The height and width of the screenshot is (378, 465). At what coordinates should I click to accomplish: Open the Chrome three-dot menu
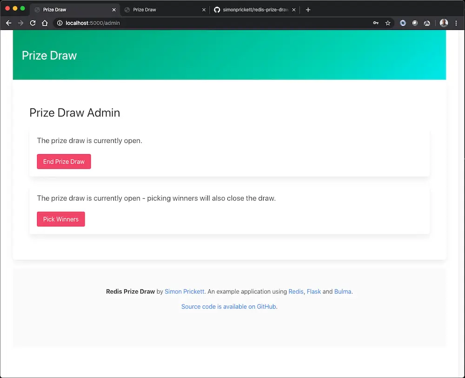[x=456, y=23]
